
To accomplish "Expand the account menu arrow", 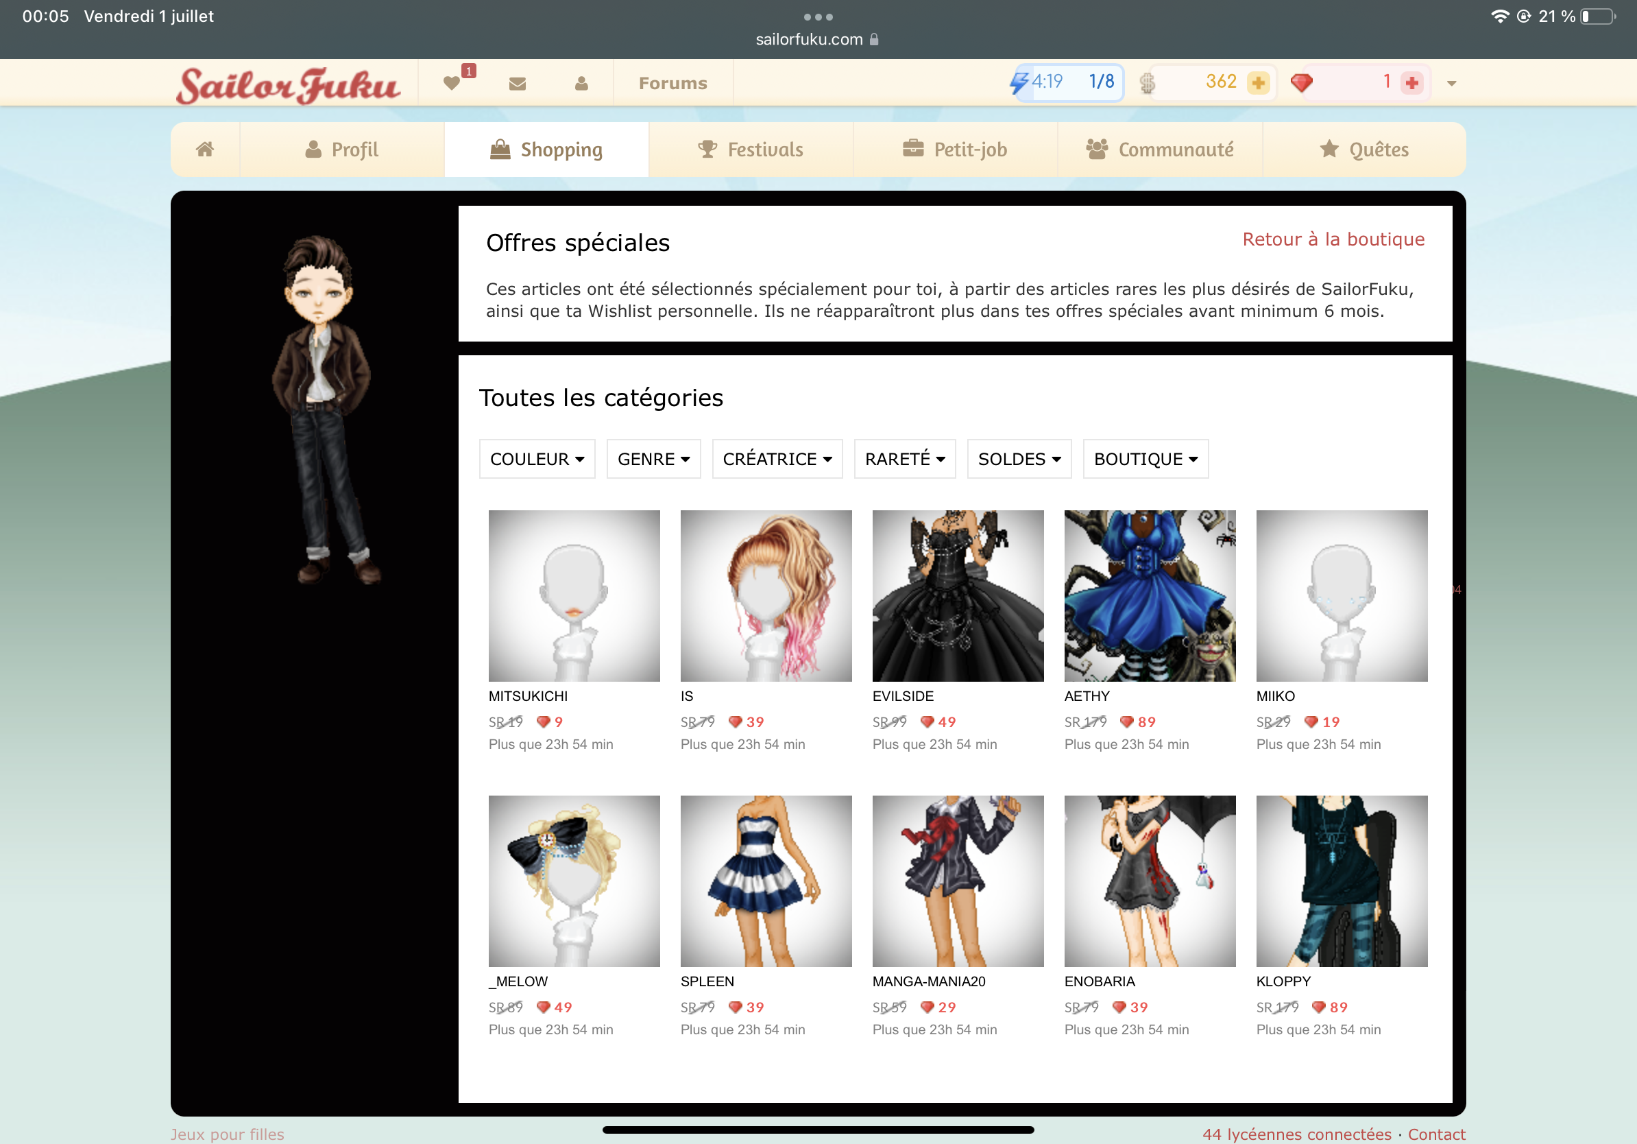I will [x=1452, y=84].
